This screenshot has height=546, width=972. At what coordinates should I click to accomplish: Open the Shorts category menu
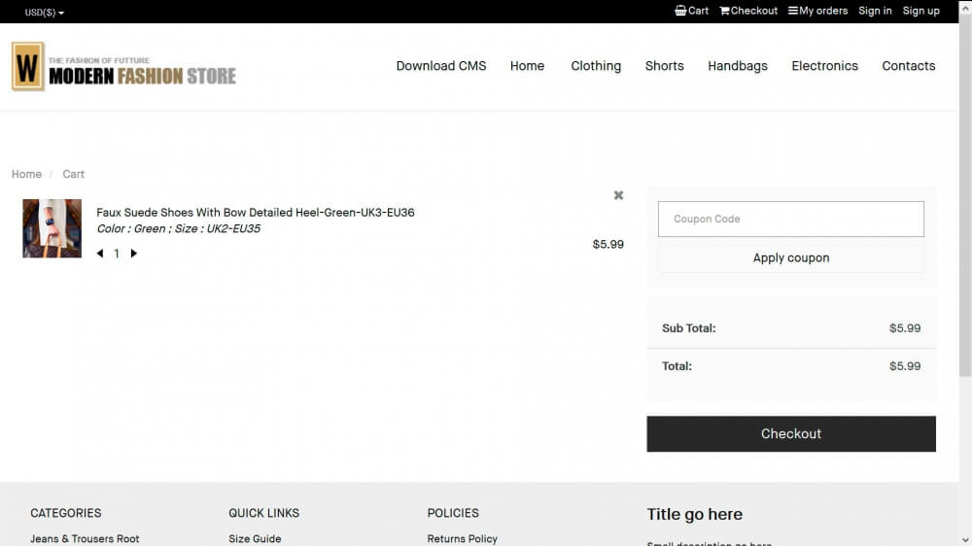click(x=664, y=66)
